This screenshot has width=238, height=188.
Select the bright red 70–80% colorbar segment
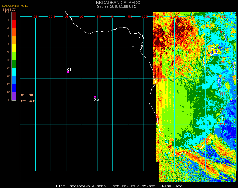coord(14,24)
